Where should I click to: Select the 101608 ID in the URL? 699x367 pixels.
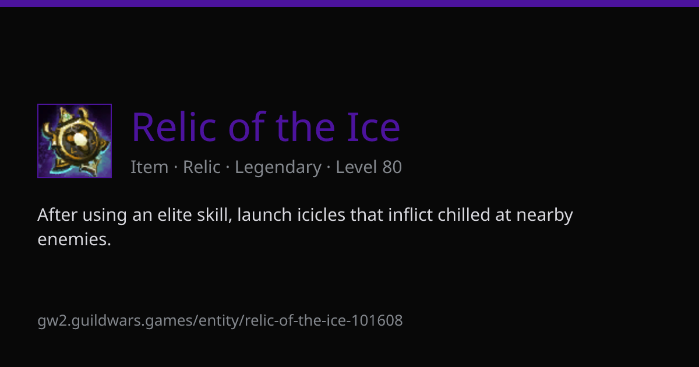click(x=379, y=320)
